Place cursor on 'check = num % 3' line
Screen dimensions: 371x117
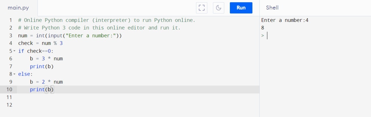(40, 43)
